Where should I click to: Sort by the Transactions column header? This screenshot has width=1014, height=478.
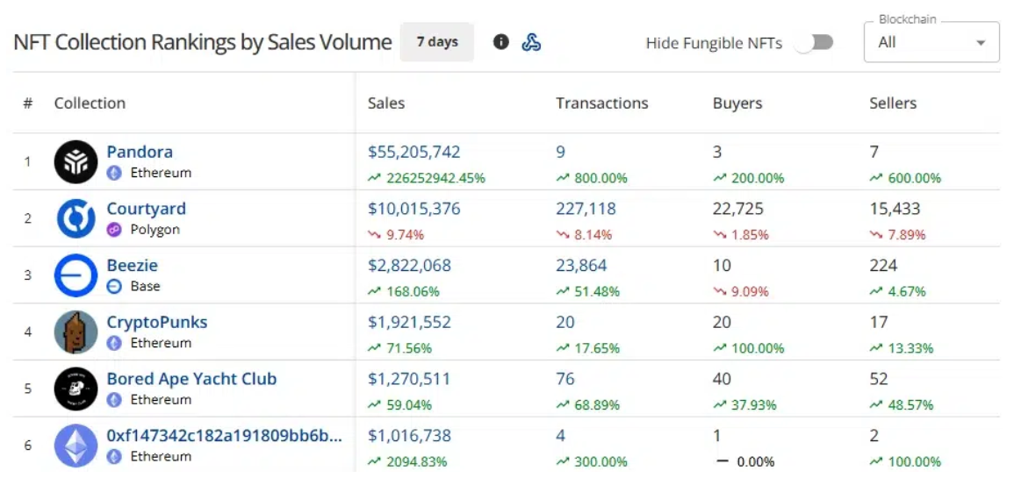click(602, 103)
